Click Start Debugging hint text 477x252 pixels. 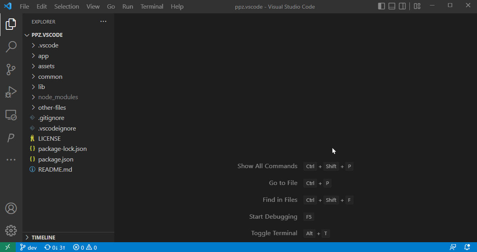coord(273,217)
